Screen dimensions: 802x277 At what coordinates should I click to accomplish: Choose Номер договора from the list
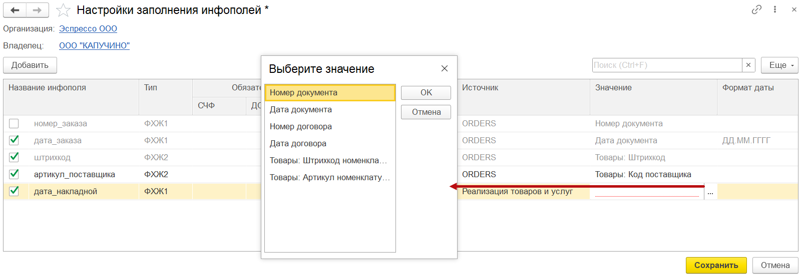[x=330, y=126]
